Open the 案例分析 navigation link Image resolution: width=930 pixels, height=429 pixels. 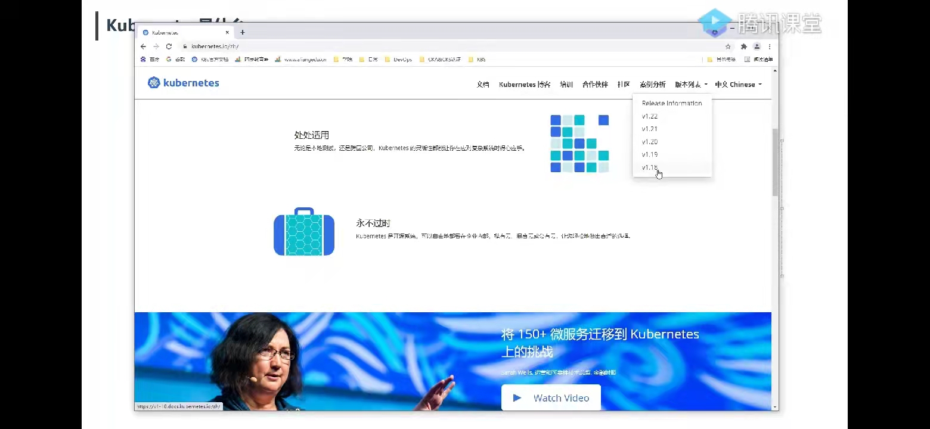(652, 85)
